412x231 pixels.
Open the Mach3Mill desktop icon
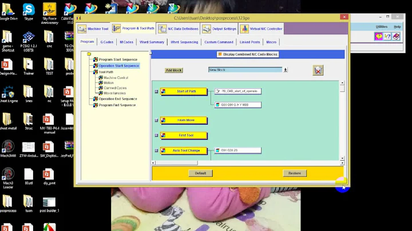8,149
